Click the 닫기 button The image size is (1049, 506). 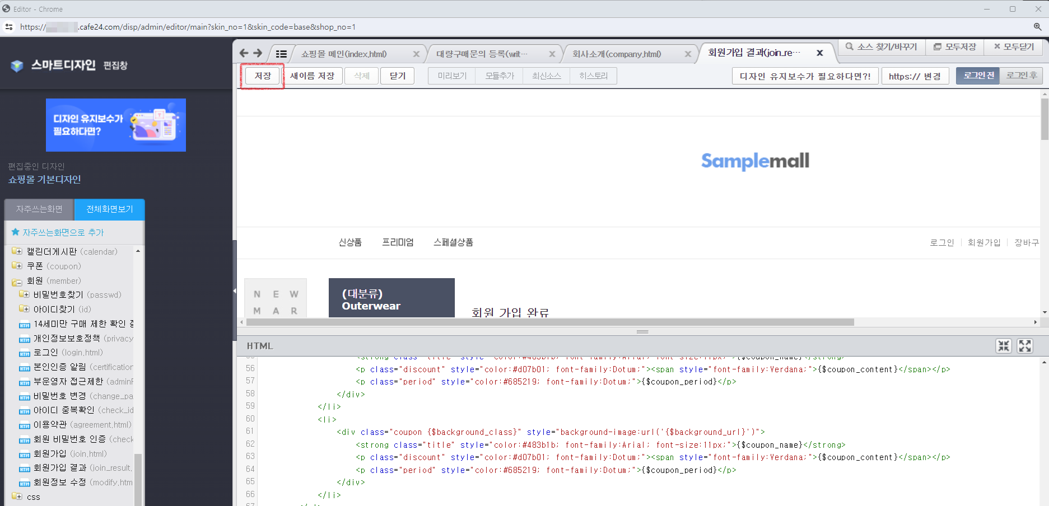398,76
